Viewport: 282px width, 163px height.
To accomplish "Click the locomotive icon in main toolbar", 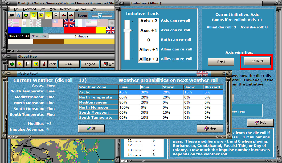I will 12,15.
